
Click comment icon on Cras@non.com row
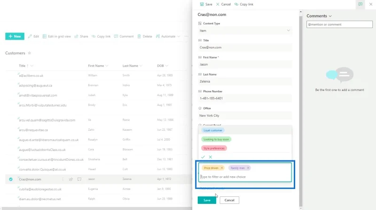(79, 179)
